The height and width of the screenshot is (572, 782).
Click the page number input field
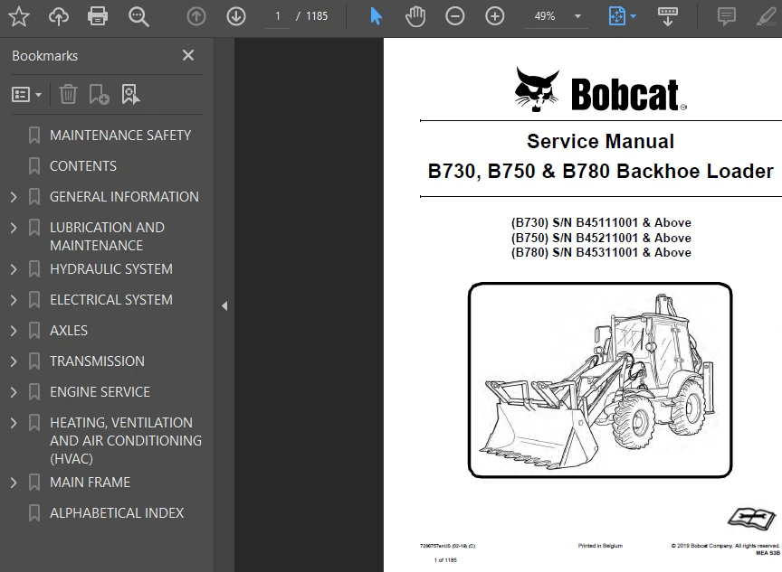tap(277, 15)
